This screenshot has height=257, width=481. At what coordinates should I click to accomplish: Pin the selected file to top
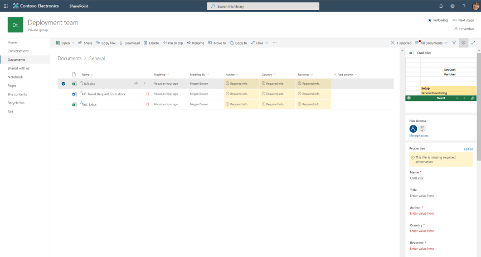click(x=172, y=43)
